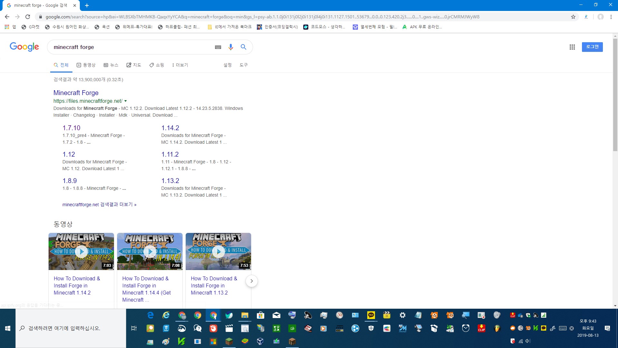Open the 1.7.10 sitelink
Viewport: 618px width, 348px height.
(x=71, y=128)
